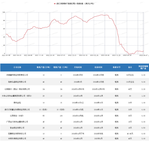Select the 赤峰富邦铜业有限责任公司 row name
149x141 pixels.
tap(17, 75)
